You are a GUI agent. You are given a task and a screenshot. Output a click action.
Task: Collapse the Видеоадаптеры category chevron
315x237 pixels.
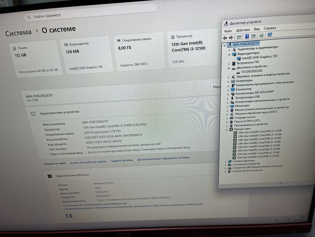pyautogui.click(x=229, y=55)
